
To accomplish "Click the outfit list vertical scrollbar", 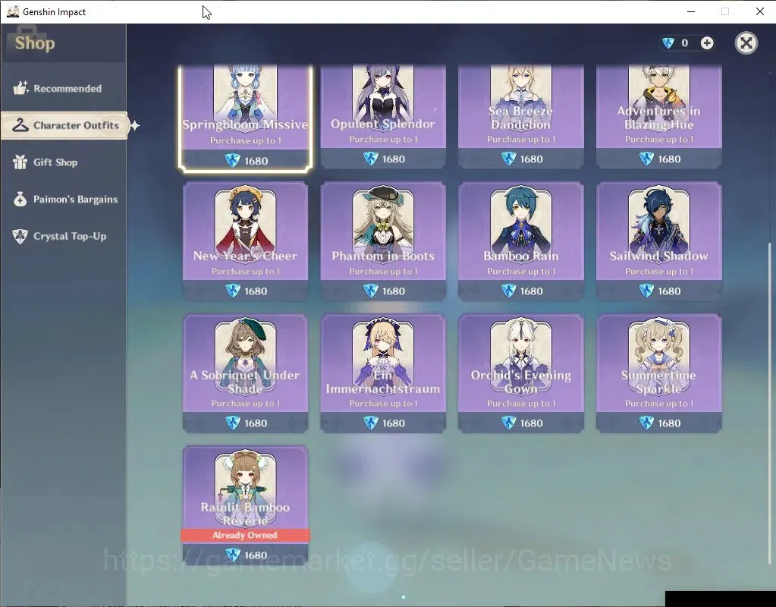I will [768, 403].
